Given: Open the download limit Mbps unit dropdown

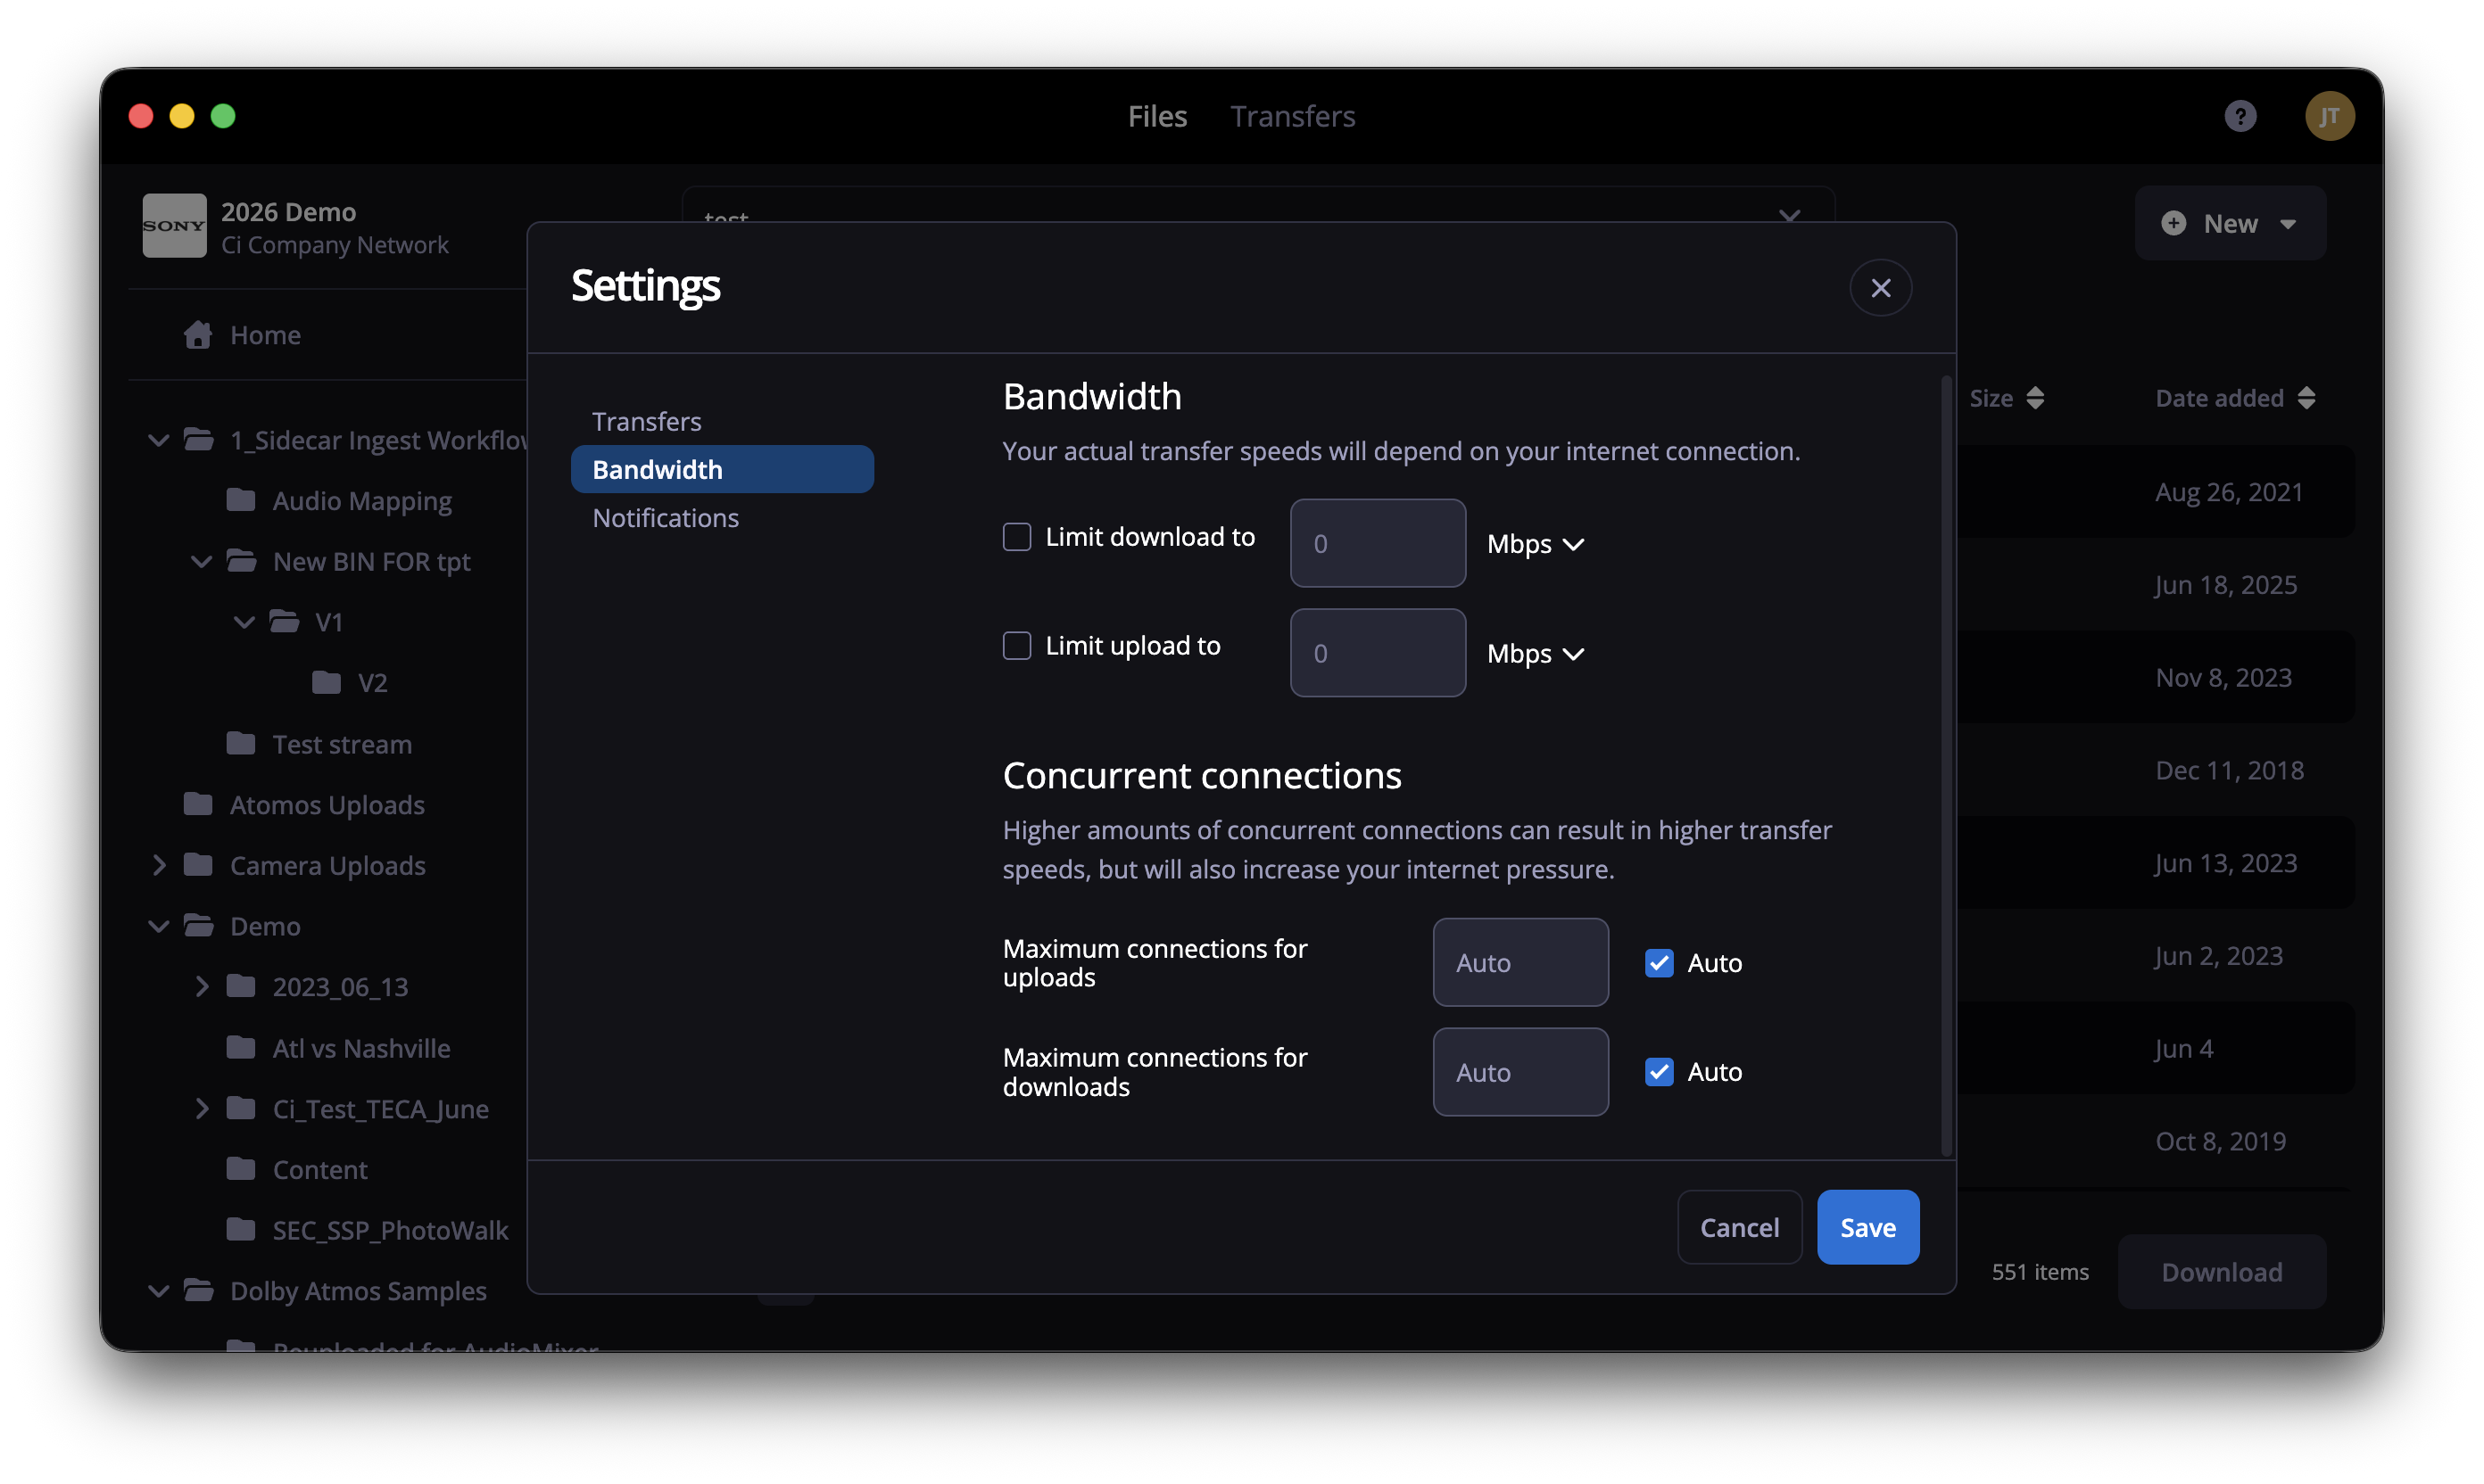Looking at the screenshot, I should point(1536,544).
